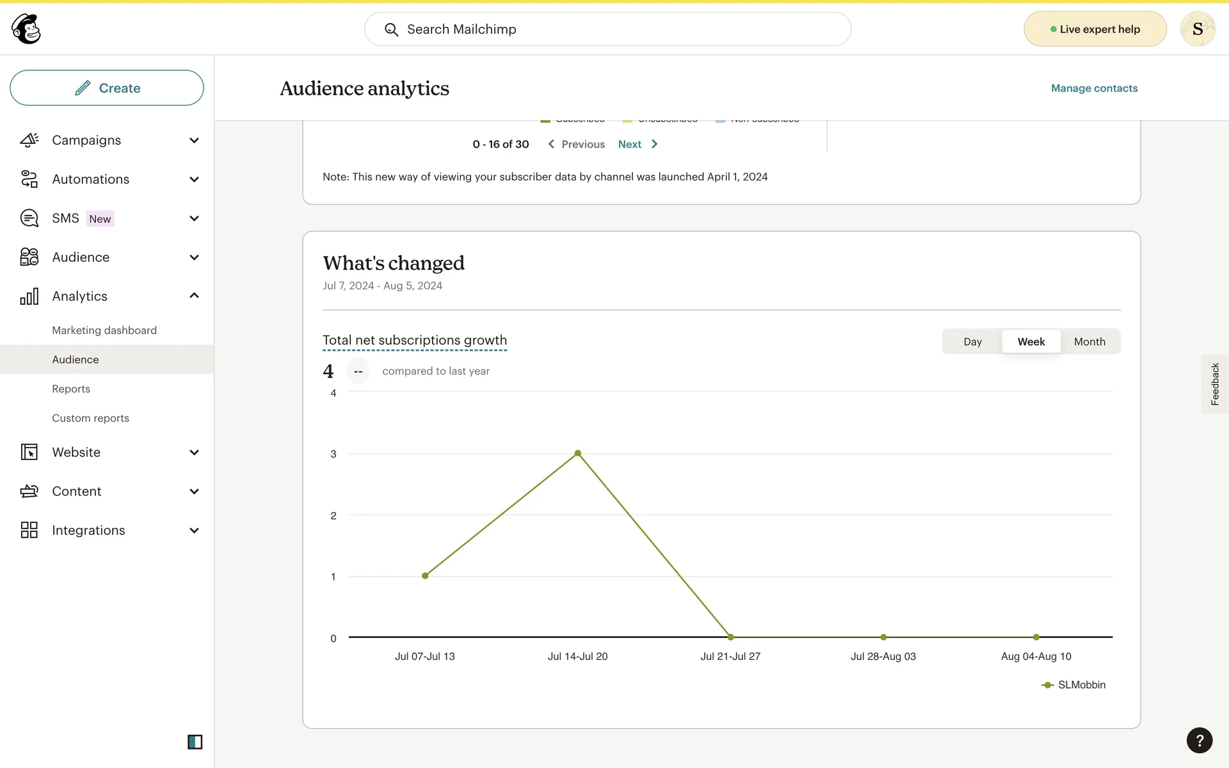1229x768 pixels.
Task: Click the Website layout icon
Action: point(29,452)
